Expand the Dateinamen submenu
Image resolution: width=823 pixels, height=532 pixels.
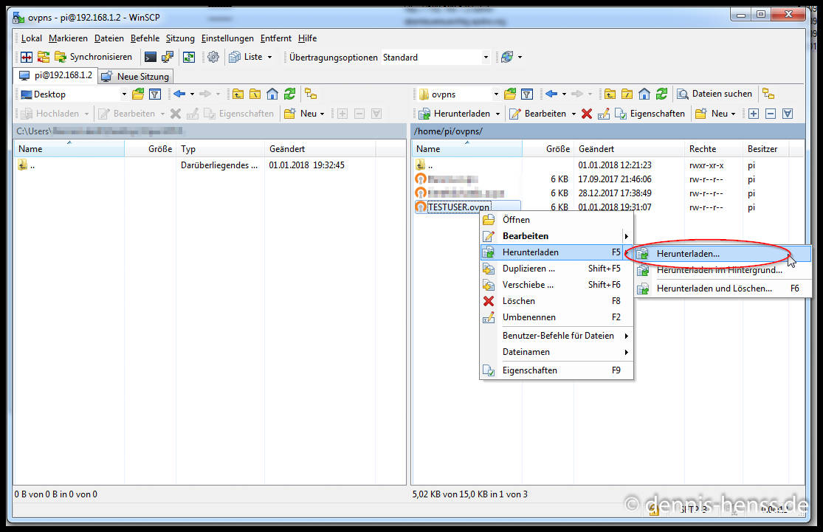tap(557, 352)
